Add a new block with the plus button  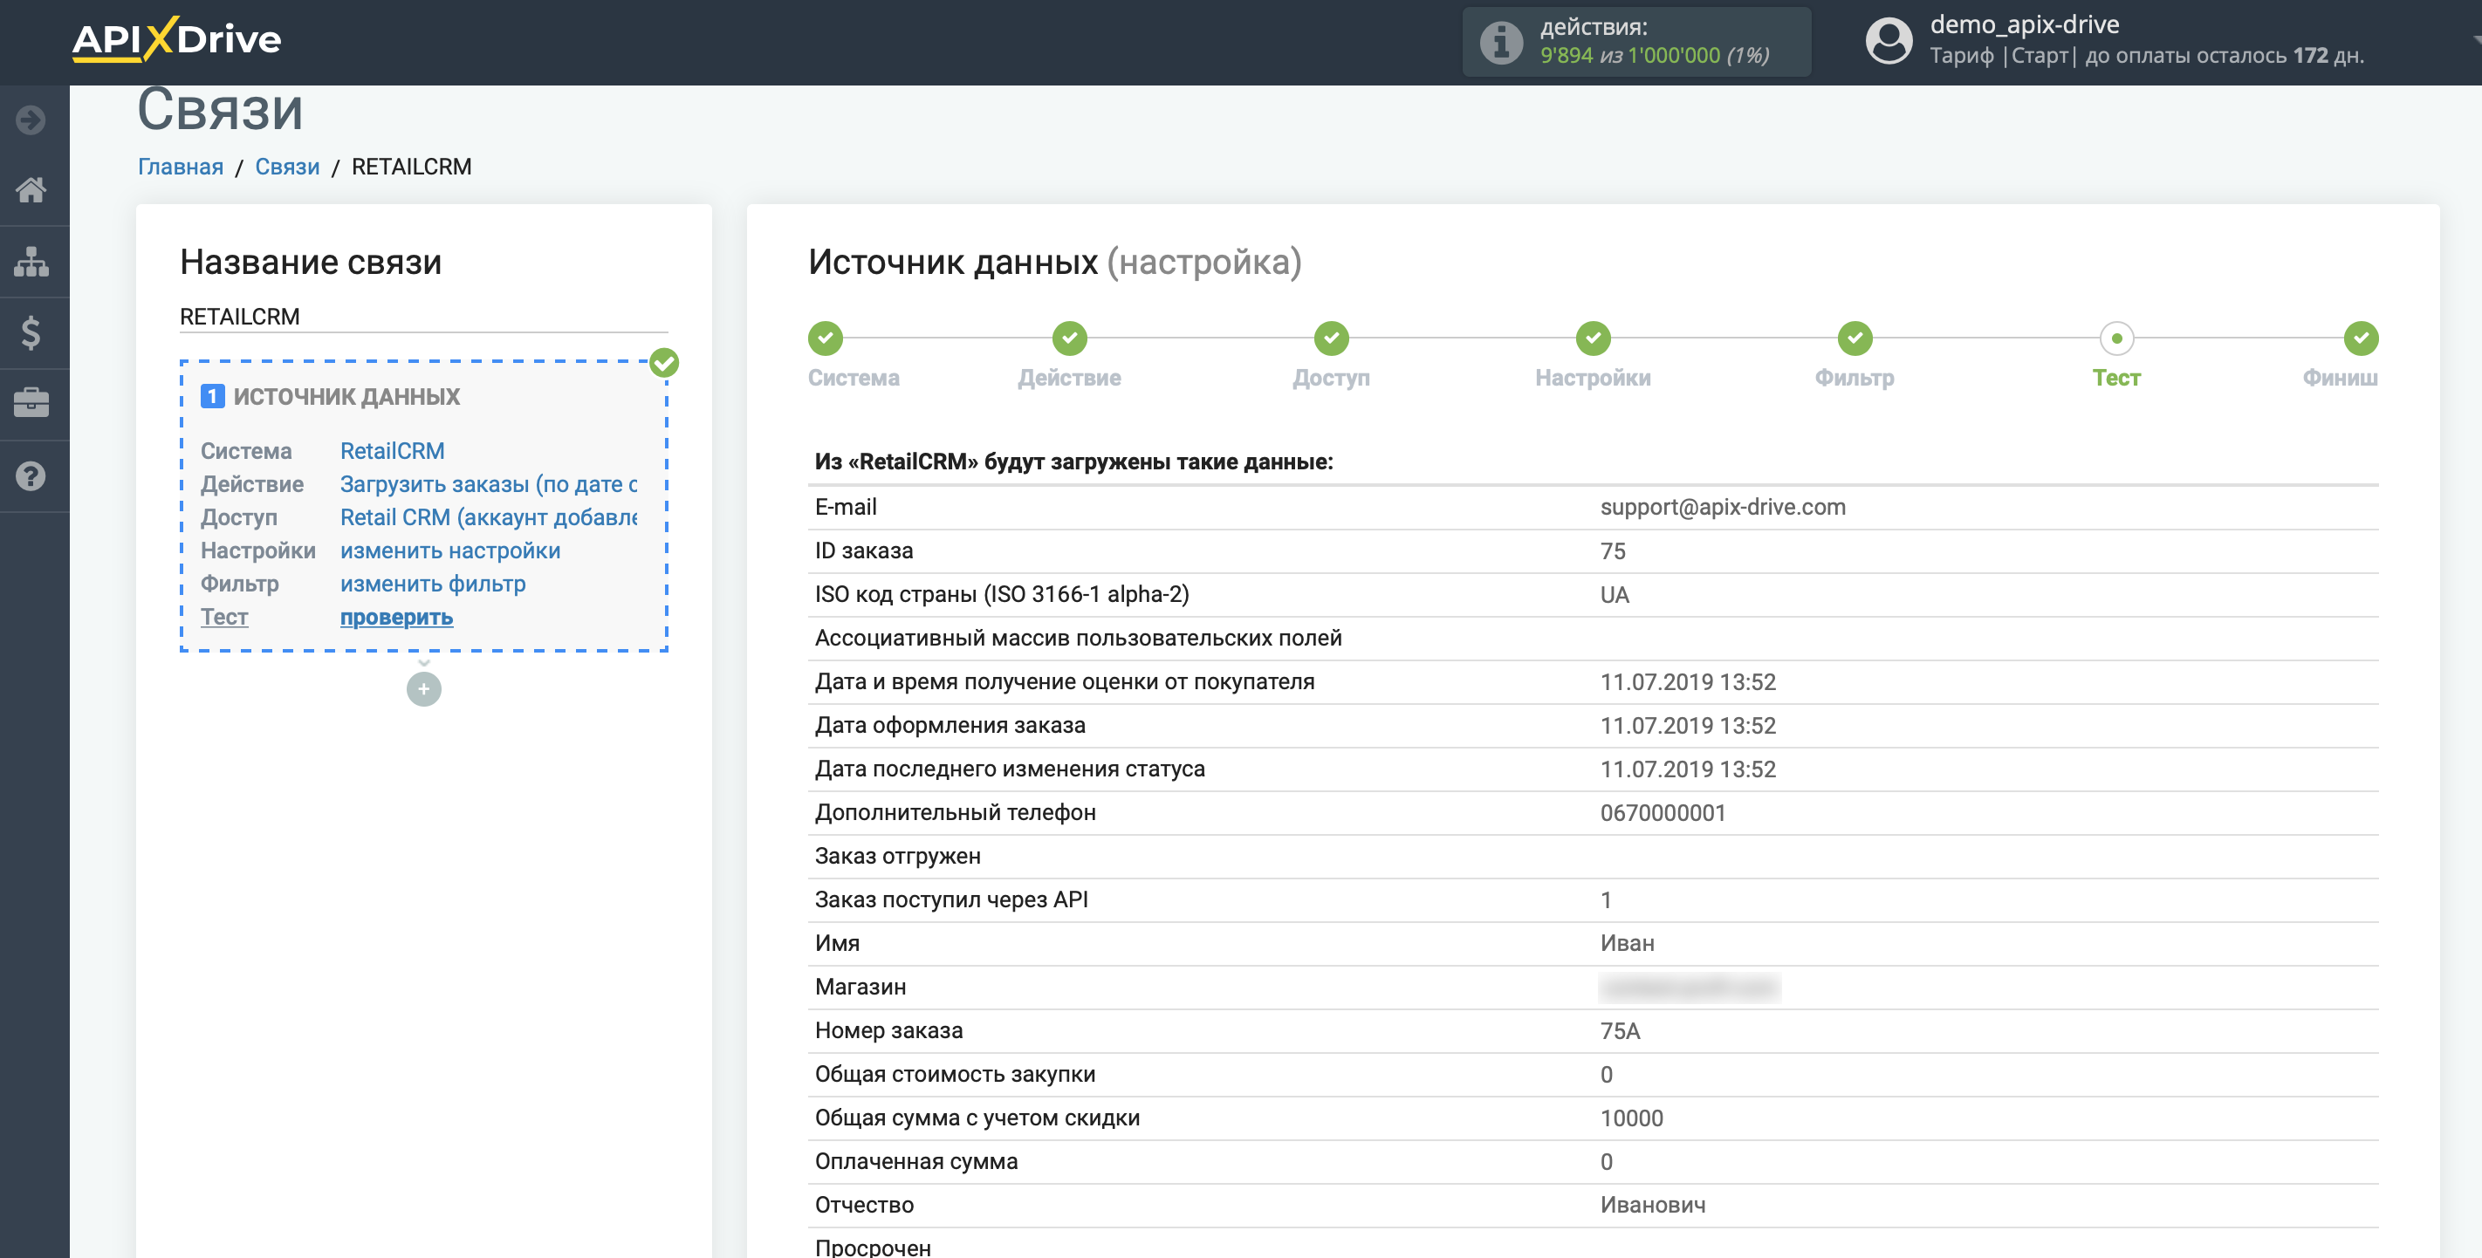(424, 688)
